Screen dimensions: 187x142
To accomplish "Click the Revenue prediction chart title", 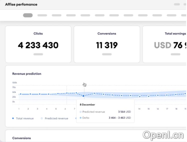I will [x=27, y=74].
